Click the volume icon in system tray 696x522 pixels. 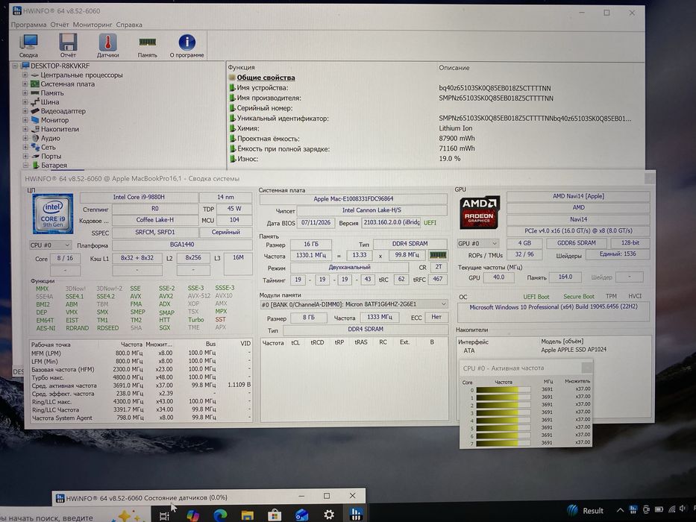[x=684, y=509]
